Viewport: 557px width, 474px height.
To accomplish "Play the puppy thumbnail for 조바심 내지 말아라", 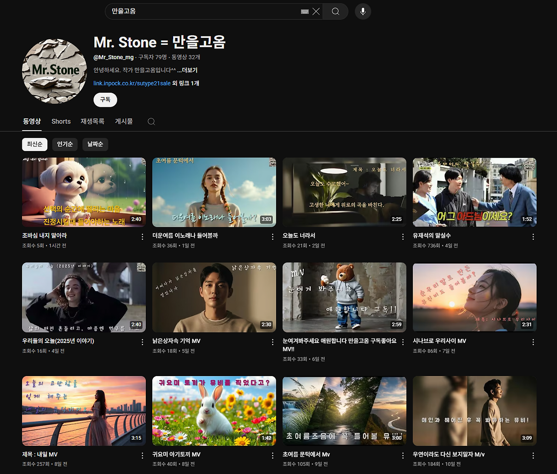I will point(84,192).
